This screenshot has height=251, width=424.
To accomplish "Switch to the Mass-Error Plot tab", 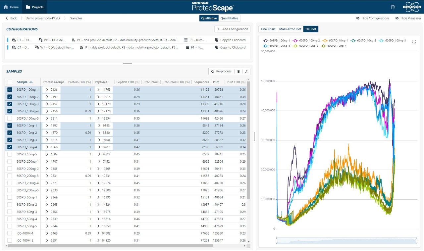I will [x=290, y=29].
